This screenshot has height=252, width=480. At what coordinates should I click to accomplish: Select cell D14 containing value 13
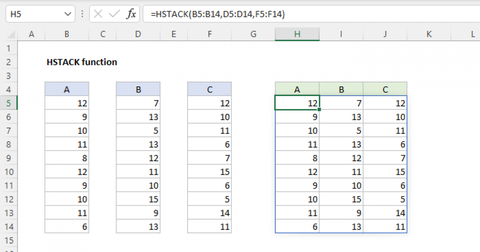click(138, 227)
